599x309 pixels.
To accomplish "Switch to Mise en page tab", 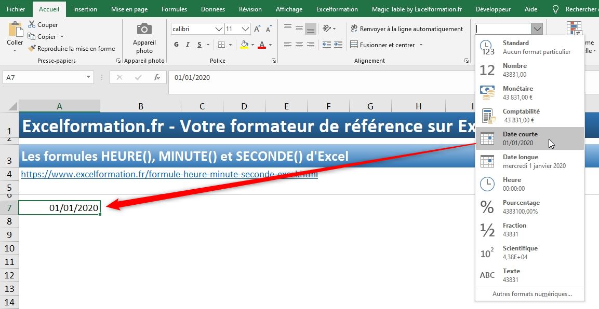I will (x=129, y=9).
